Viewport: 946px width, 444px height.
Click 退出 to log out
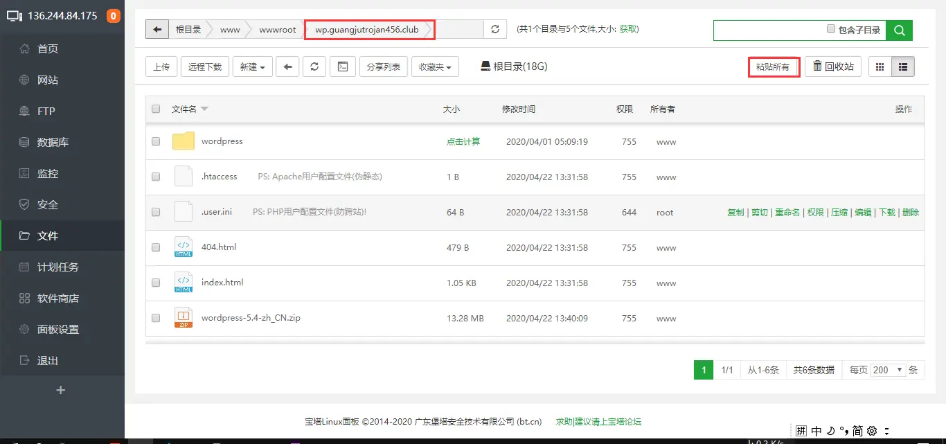(62, 360)
